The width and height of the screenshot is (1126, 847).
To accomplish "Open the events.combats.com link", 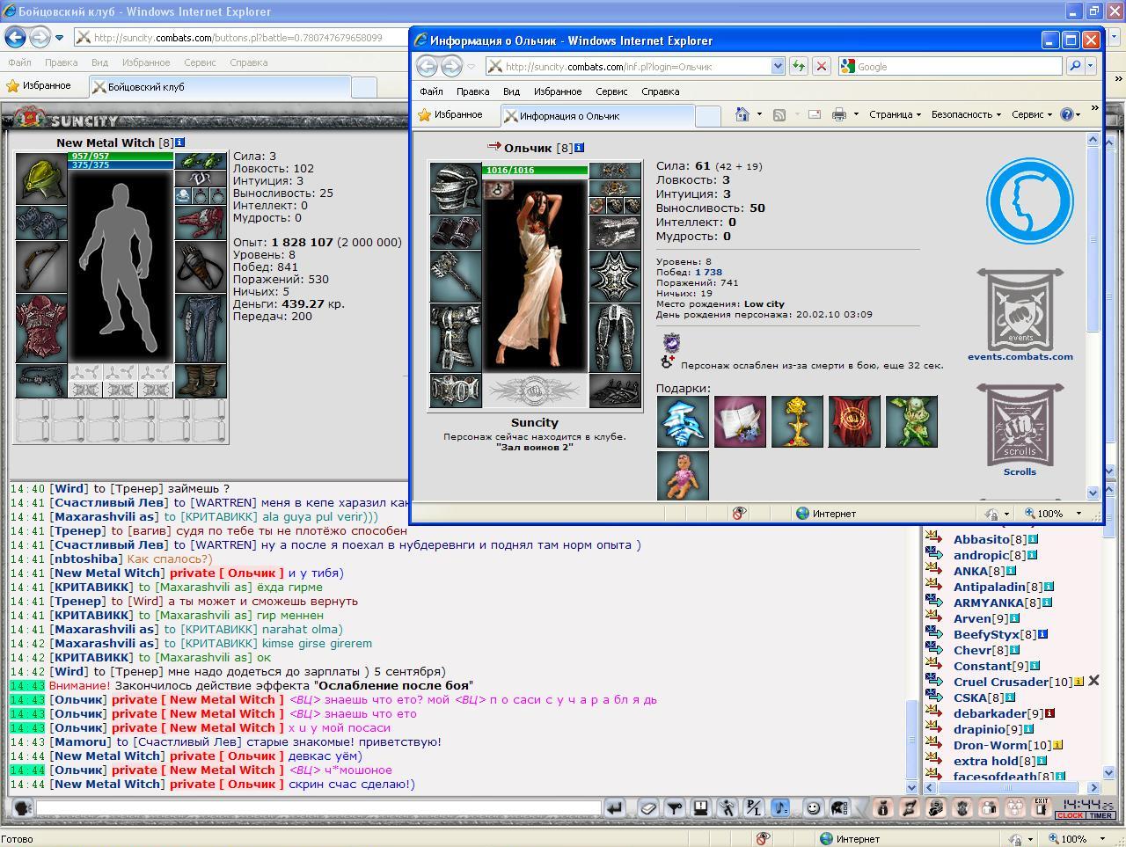I will coord(1020,356).
